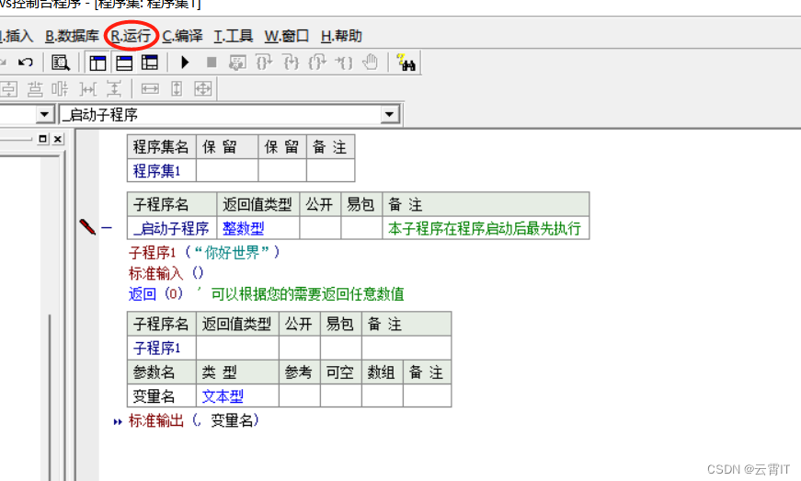
Task: Open help search binoculars icon
Action: click(x=406, y=63)
